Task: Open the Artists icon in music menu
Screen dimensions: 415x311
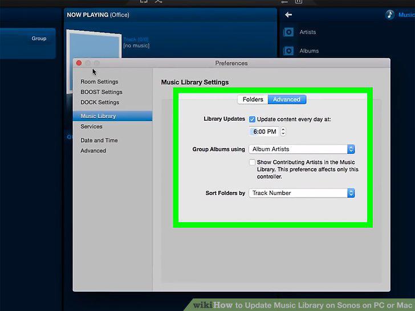Action: [288, 32]
